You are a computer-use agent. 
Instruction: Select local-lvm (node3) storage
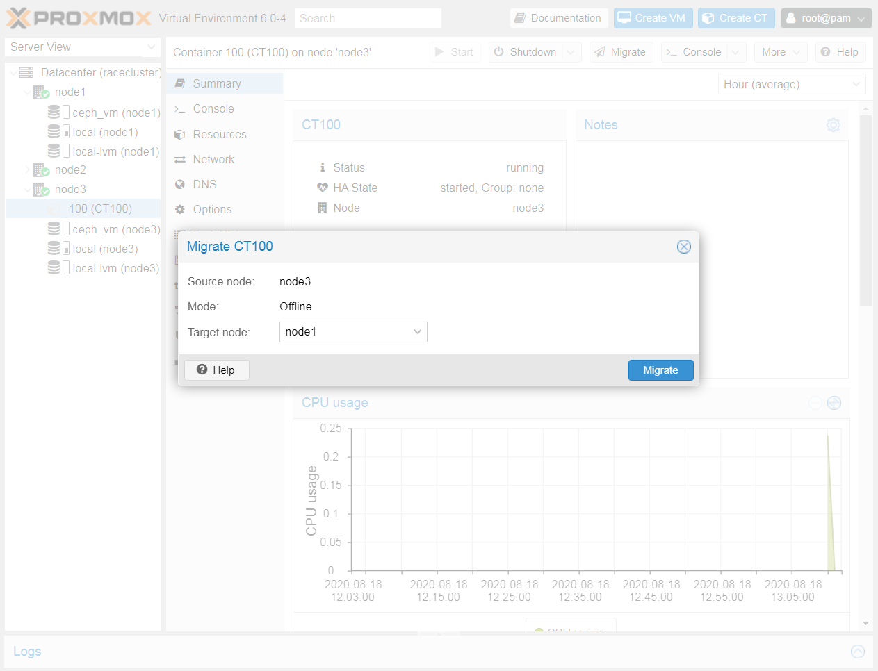pyautogui.click(x=115, y=268)
